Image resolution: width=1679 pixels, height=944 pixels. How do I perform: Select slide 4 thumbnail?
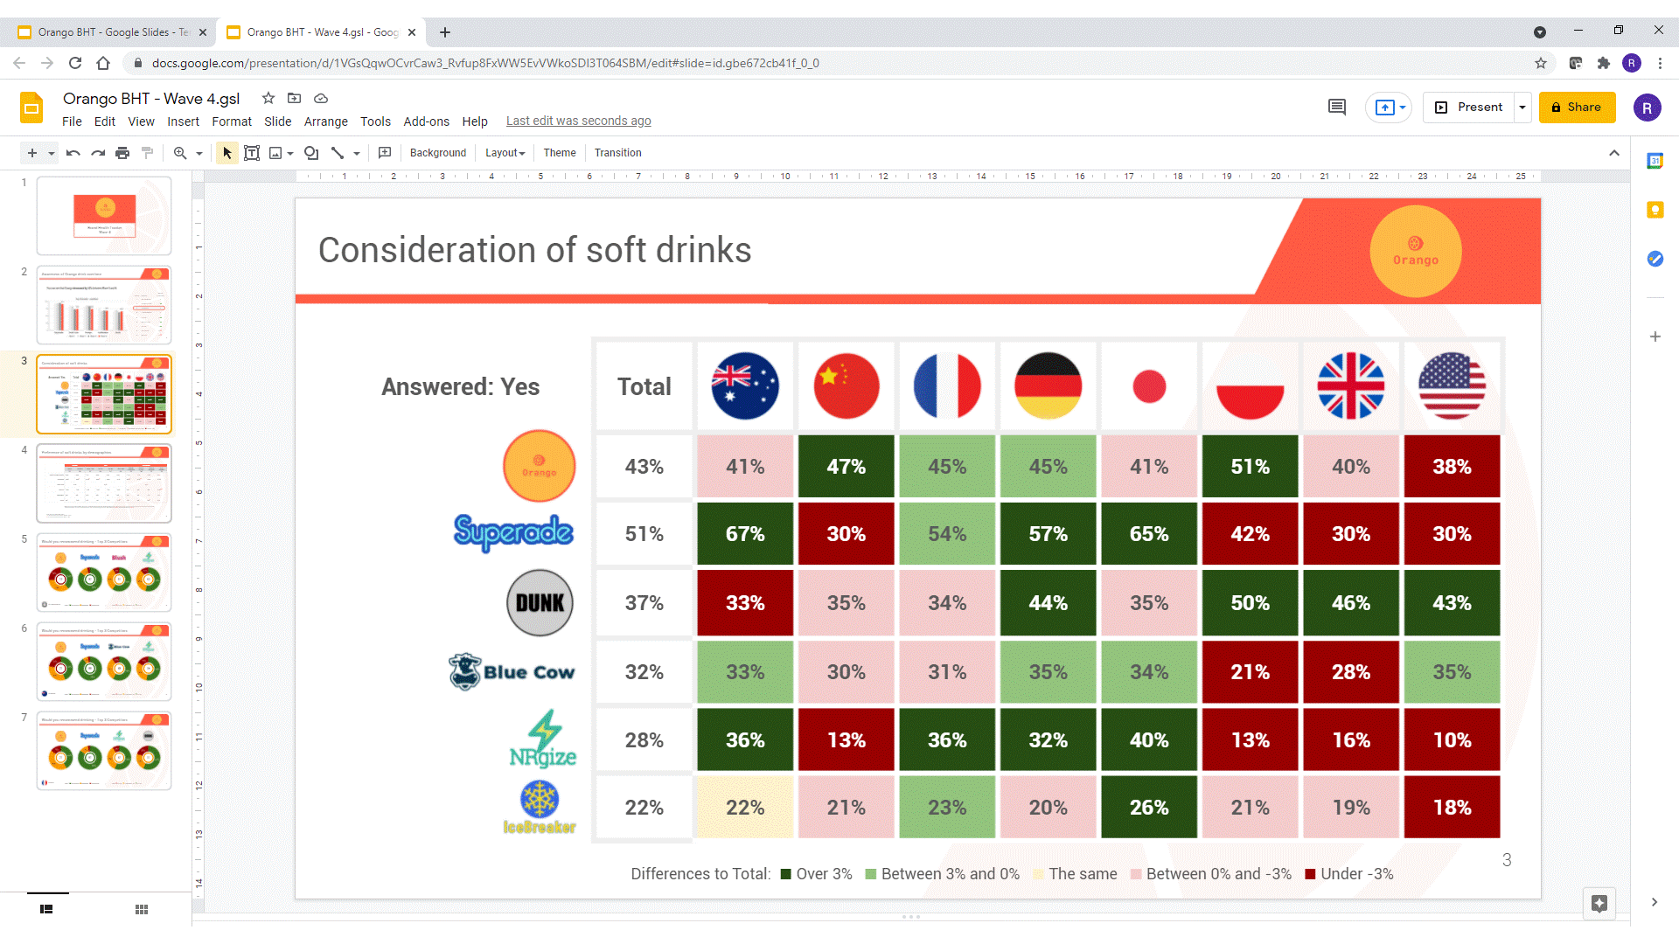pos(104,483)
